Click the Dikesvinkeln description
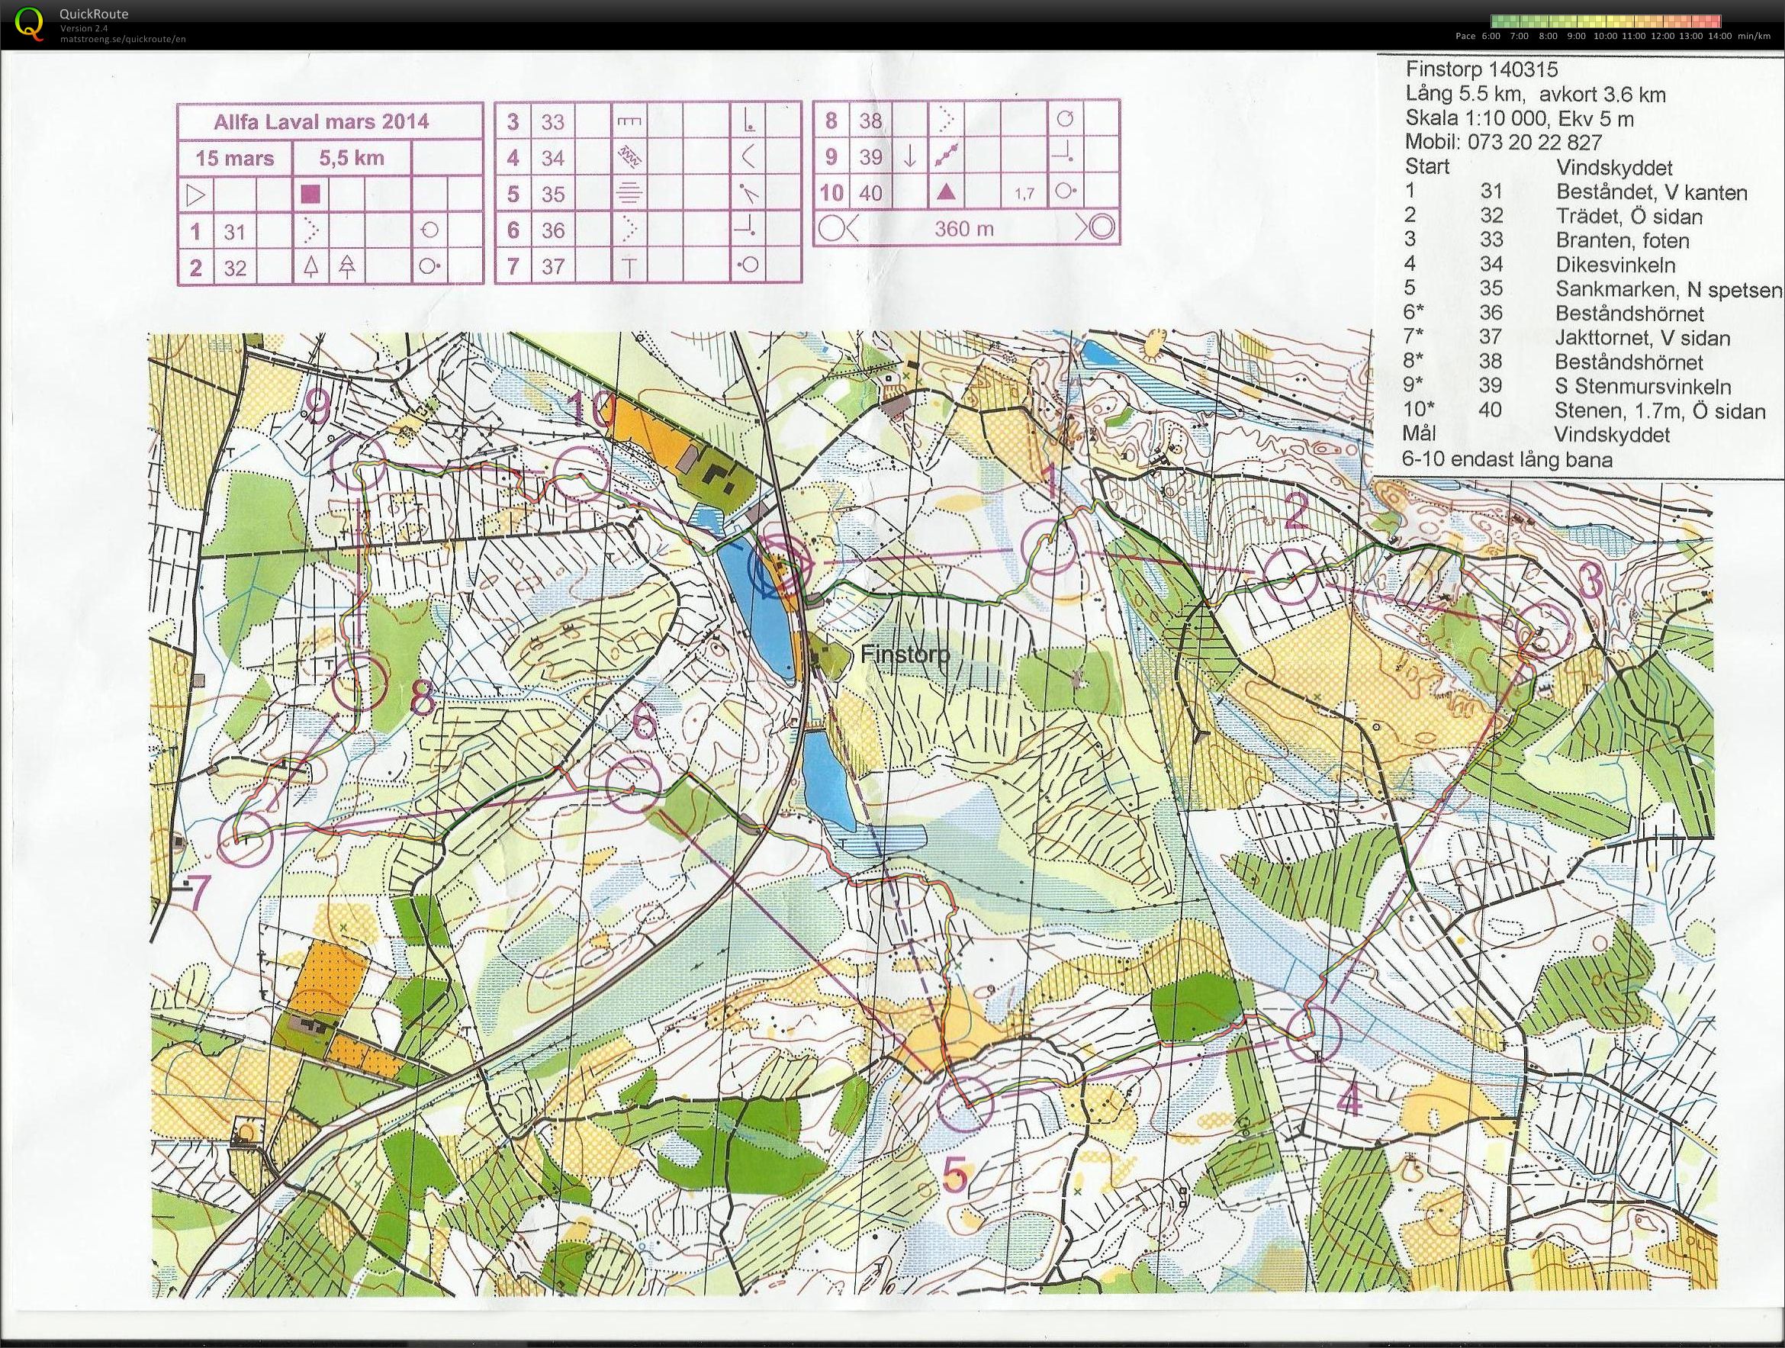Image resolution: width=1785 pixels, height=1348 pixels. [x=1616, y=265]
